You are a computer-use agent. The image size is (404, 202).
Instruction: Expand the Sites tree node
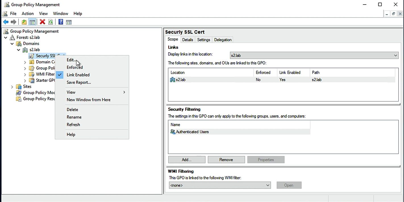tap(12, 87)
